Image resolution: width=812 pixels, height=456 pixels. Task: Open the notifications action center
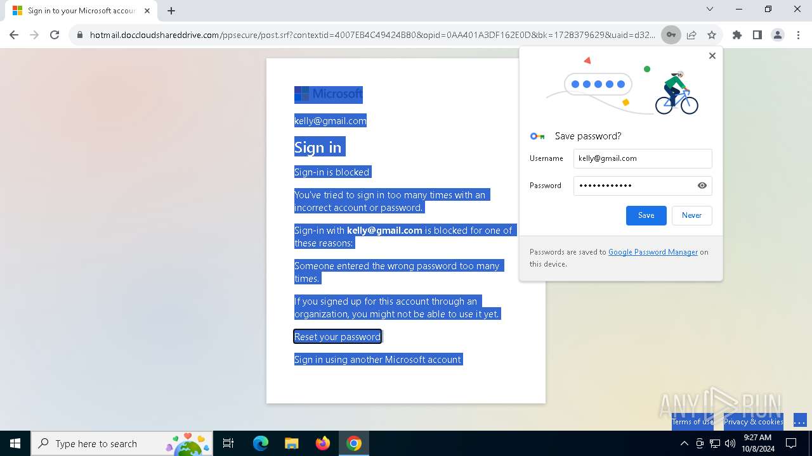(x=791, y=443)
